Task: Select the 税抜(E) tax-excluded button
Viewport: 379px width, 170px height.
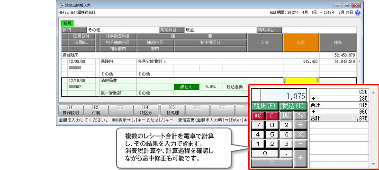Action: pyautogui.click(x=265, y=106)
